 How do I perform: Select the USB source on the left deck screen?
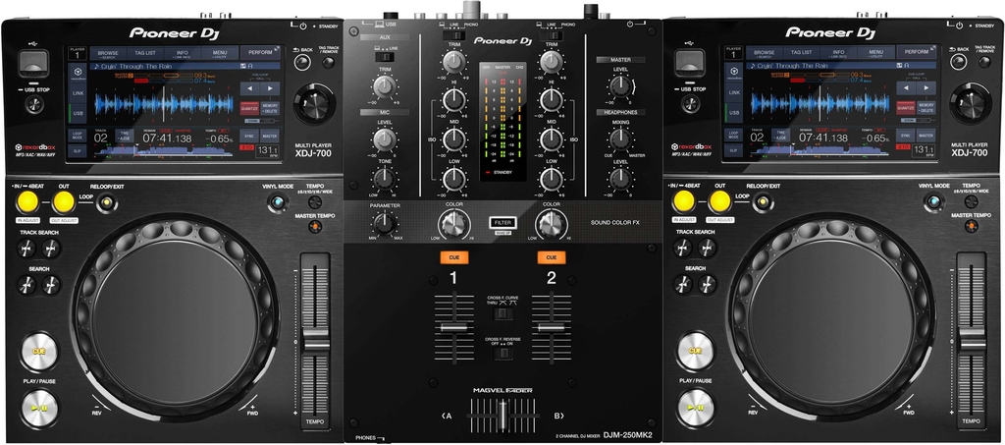pos(77,113)
